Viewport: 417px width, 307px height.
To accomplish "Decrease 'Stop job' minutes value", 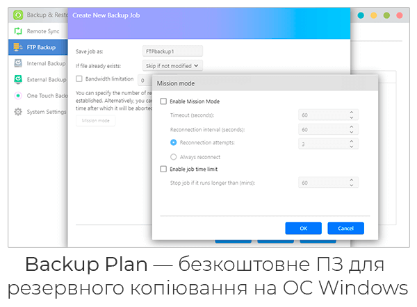I will point(351,185).
